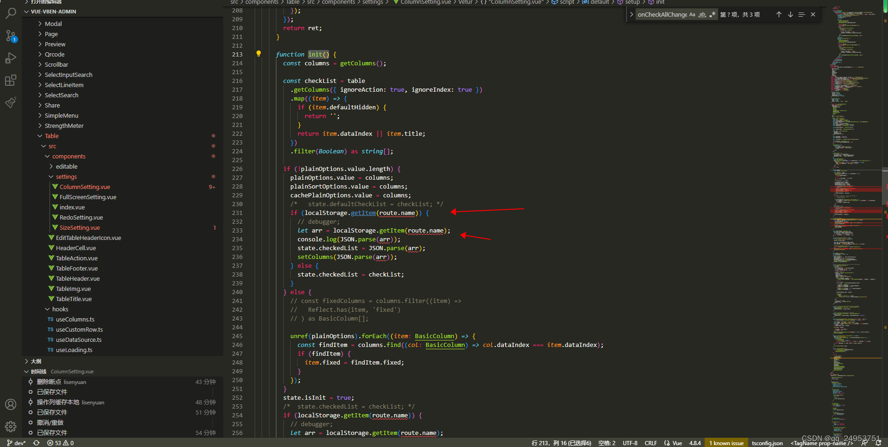Open the Source Control view
The height and width of the screenshot is (447, 888).
click(x=11, y=36)
